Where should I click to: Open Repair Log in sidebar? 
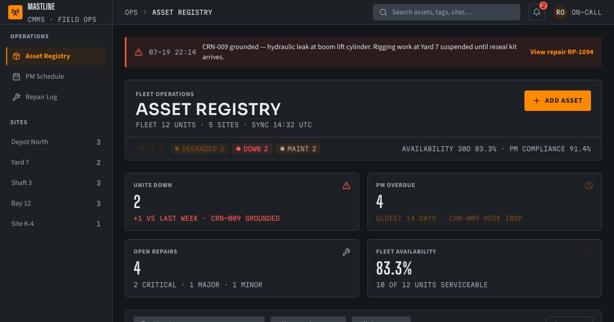coord(56,97)
